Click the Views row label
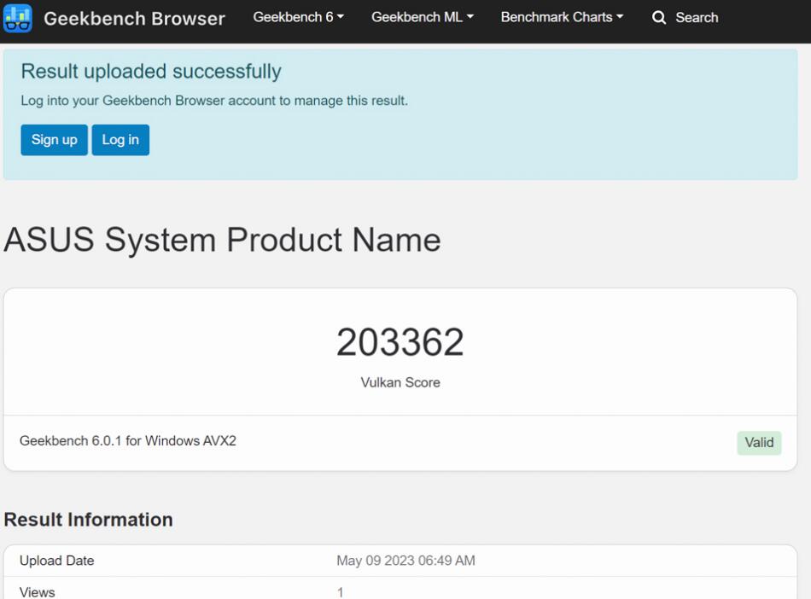This screenshot has width=811, height=599. pos(38,591)
